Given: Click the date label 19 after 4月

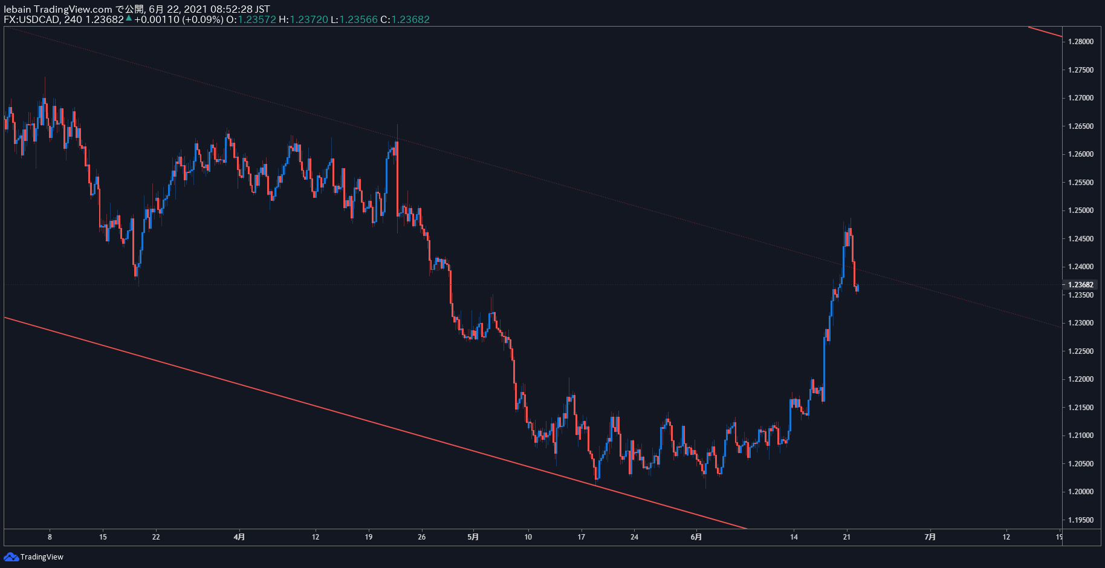Looking at the screenshot, I should (369, 537).
